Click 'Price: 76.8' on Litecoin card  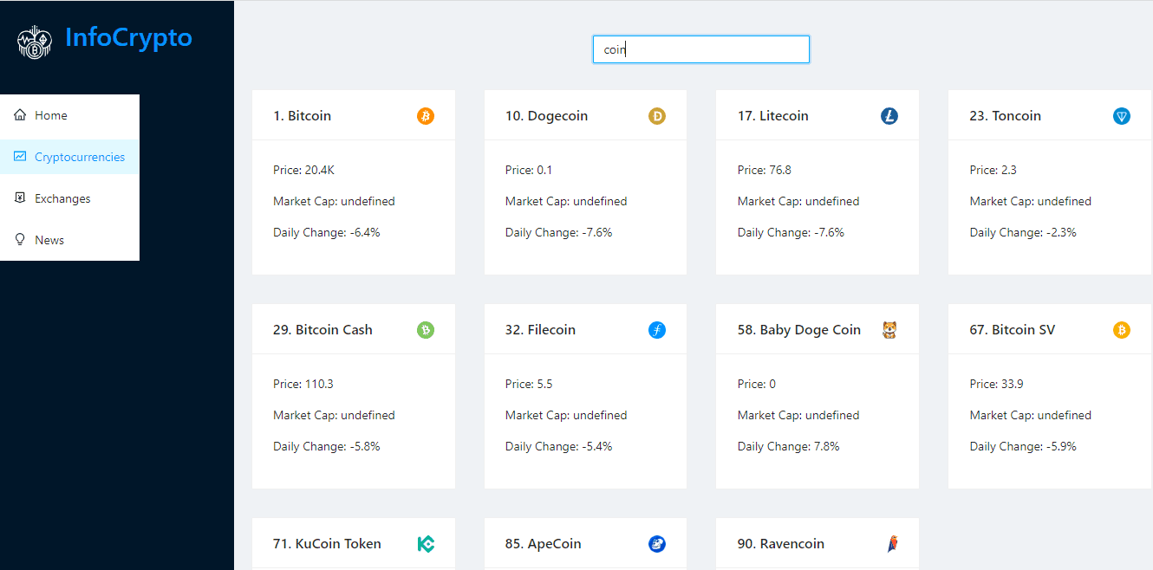(764, 170)
